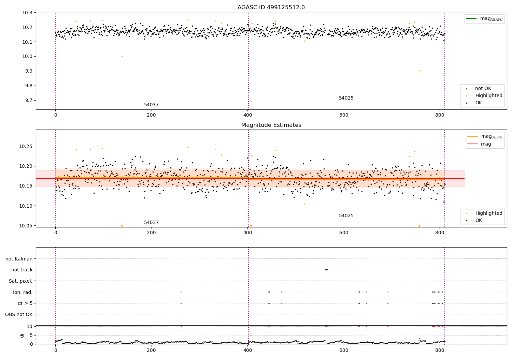Click the 10.05 y-axis tick label
Viewport: 512px width, 358px height.
(x=26, y=226)
